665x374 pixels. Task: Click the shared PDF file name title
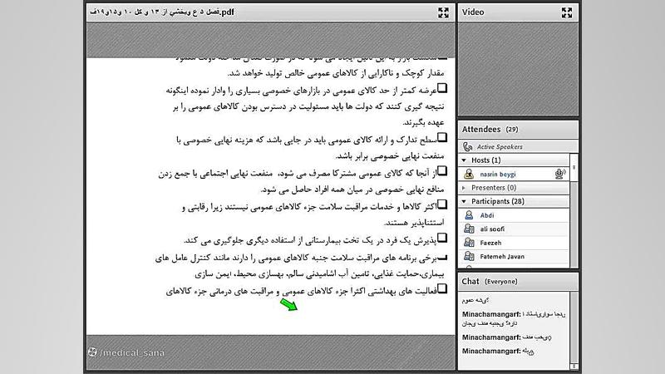162,12
